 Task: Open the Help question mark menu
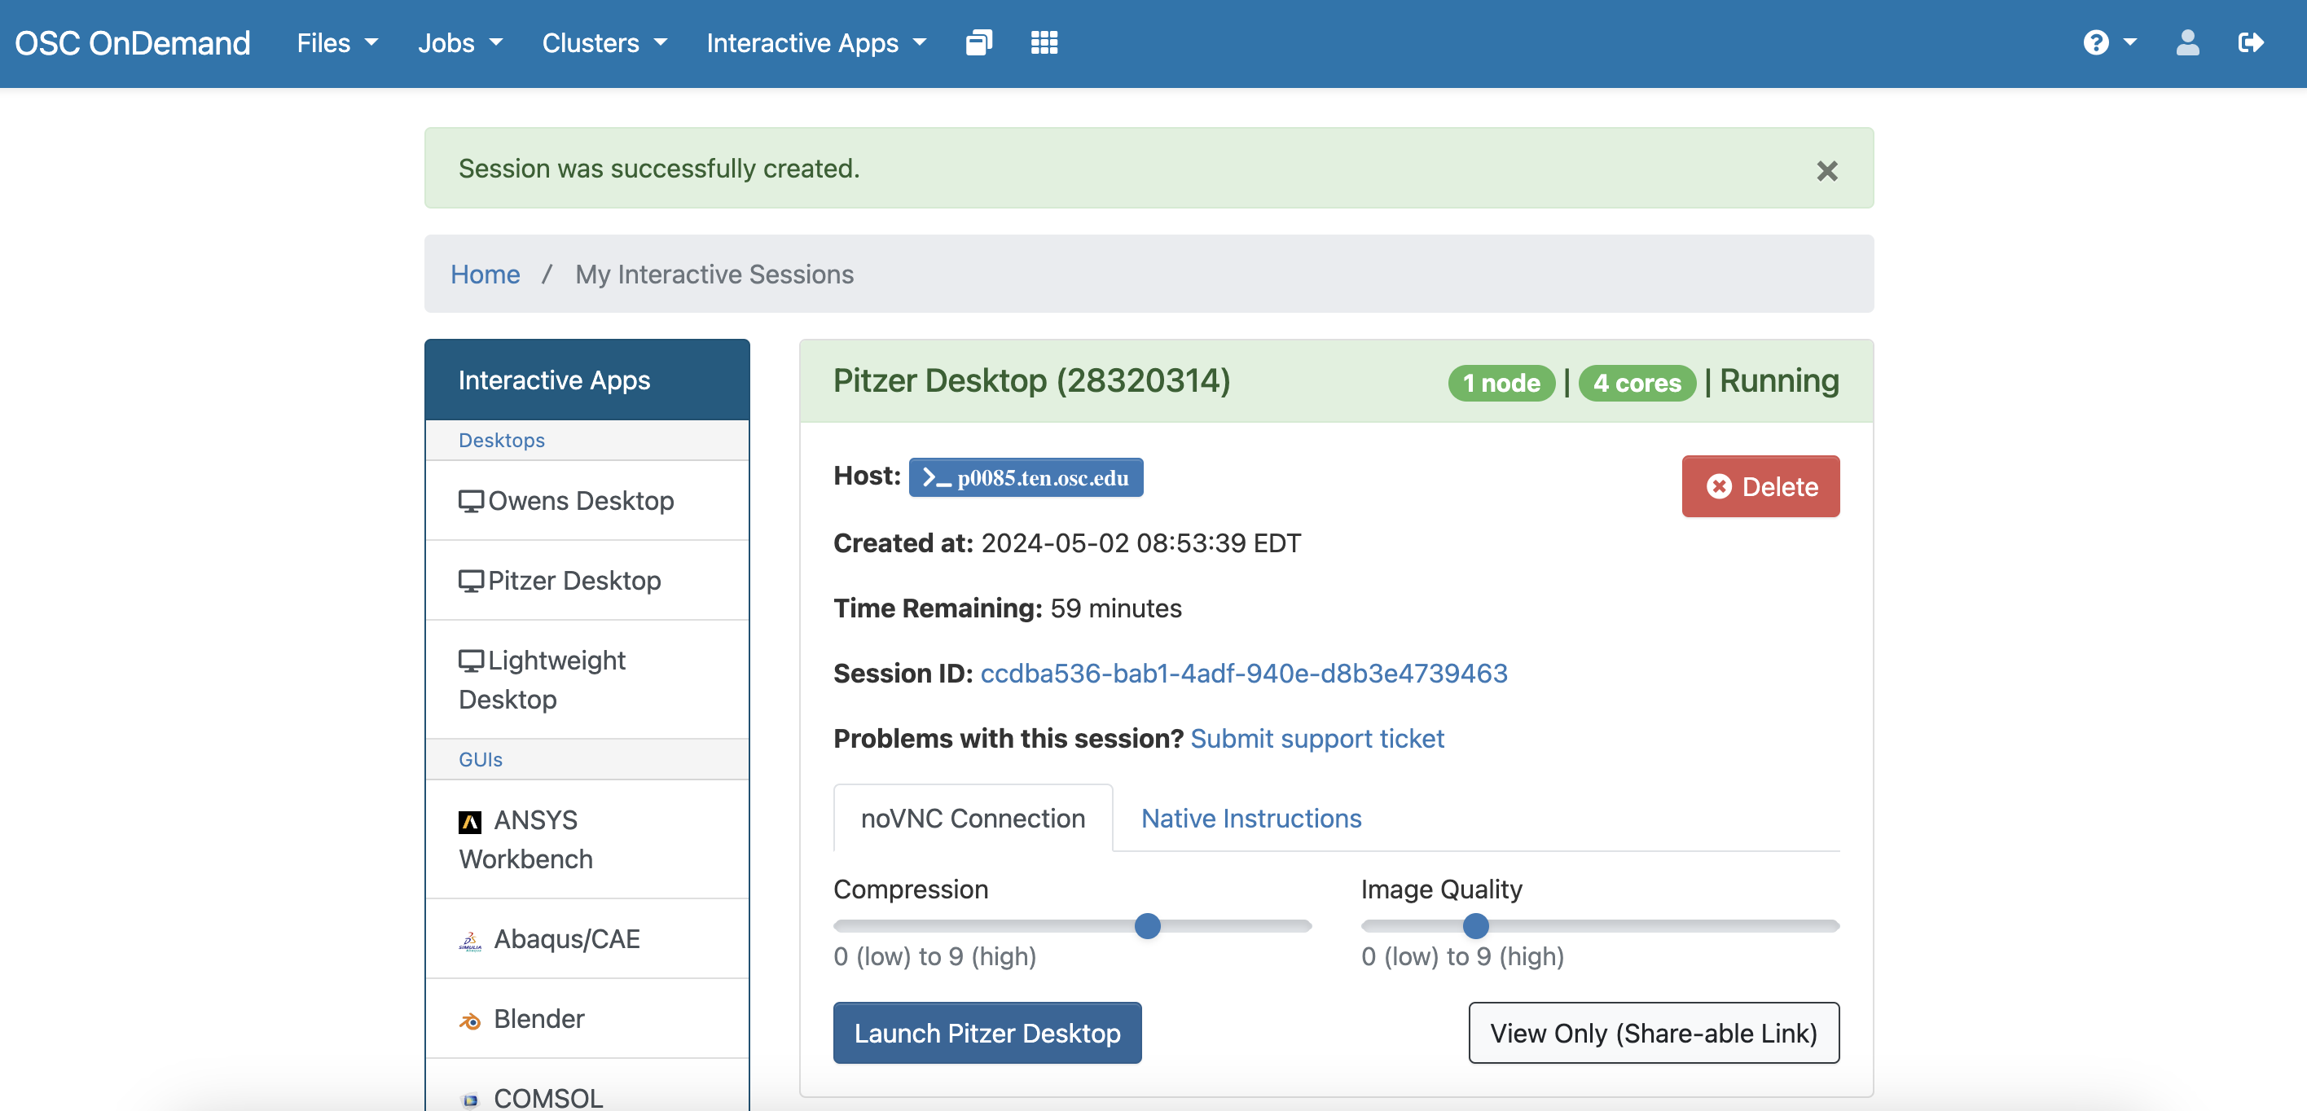(x=2109, y=42)
